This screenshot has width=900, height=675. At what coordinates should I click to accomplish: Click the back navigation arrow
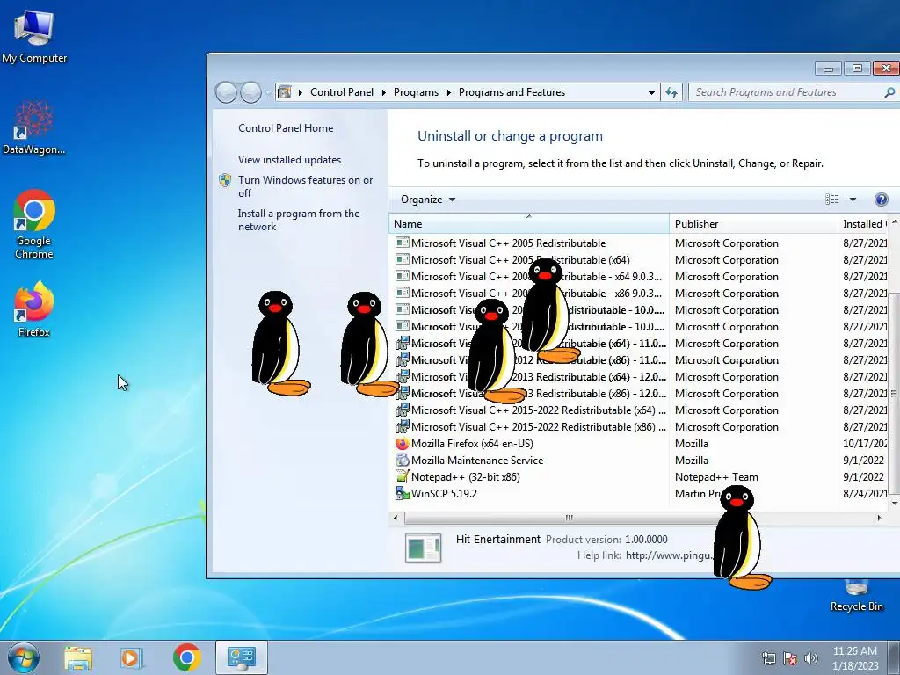coord(226,92)
